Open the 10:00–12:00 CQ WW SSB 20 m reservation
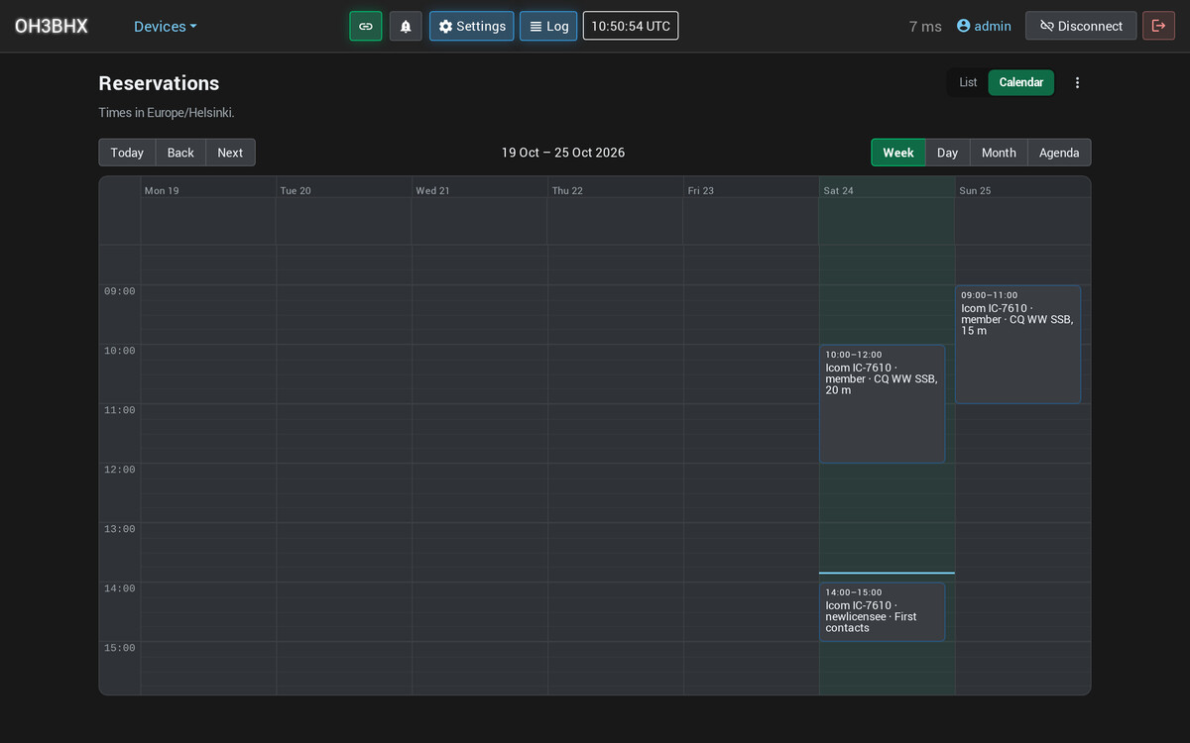The height and width of the screenshot is (743, 1190). (882, 404)
